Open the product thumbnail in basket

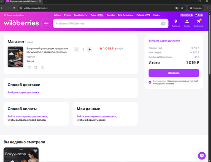16,57
